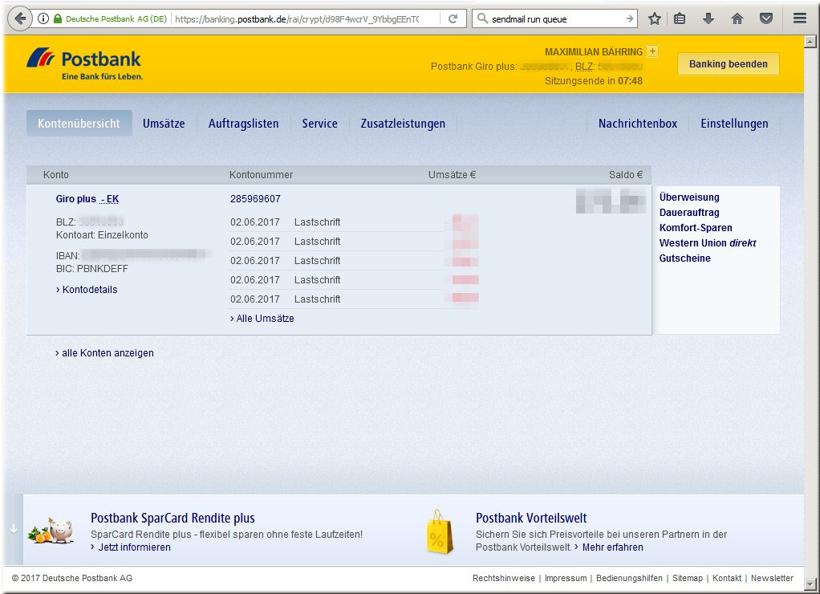
Task: Submit search with the go arrow
Action: point(629,18)
